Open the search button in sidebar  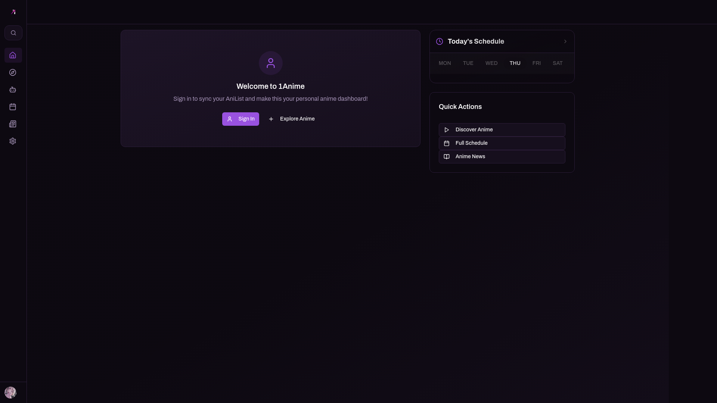click(13, 33)
